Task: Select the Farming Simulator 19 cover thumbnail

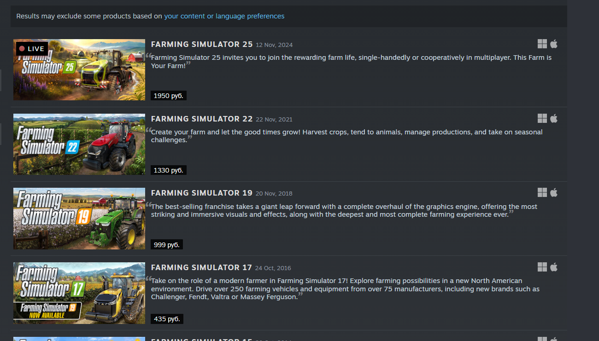Action: (79, 219)
